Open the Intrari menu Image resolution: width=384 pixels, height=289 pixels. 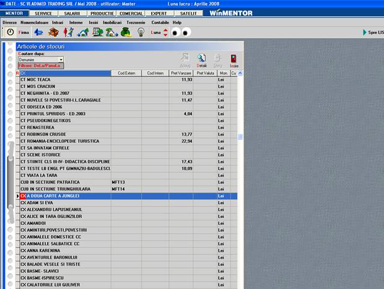click(x=58, y=22)
